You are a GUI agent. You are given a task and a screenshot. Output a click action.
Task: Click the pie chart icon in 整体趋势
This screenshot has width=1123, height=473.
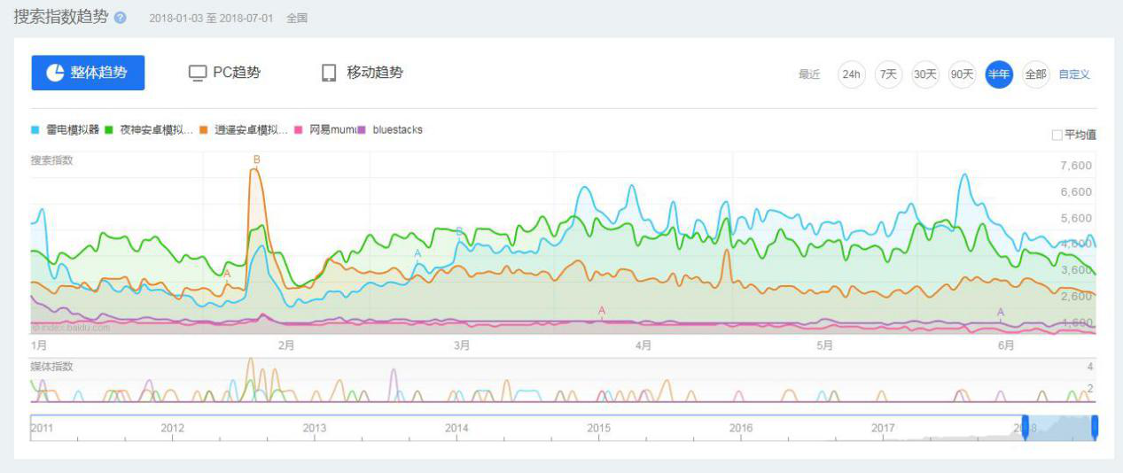click(x=56, y=73)
